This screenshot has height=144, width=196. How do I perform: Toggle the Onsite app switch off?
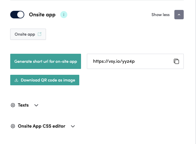click(x=17, y=15)
